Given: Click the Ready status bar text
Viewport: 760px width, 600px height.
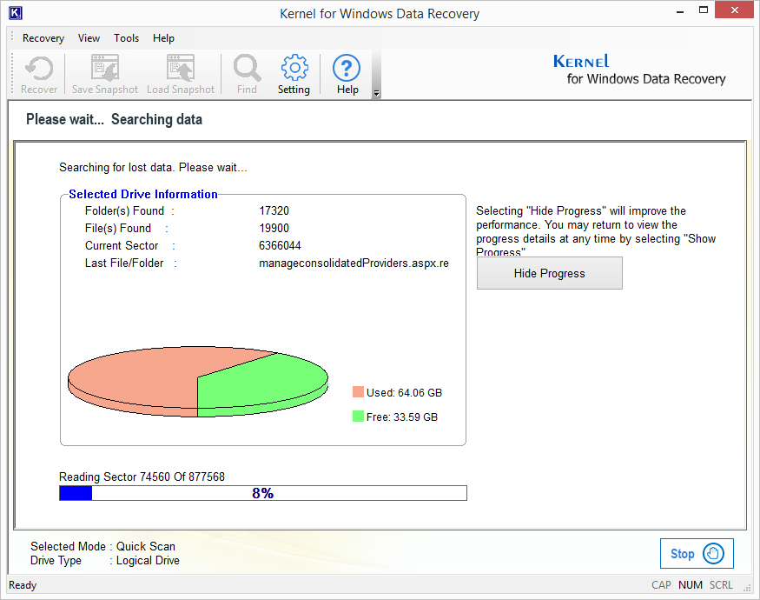Looking at the screenshot, I should tap(23, 585).
